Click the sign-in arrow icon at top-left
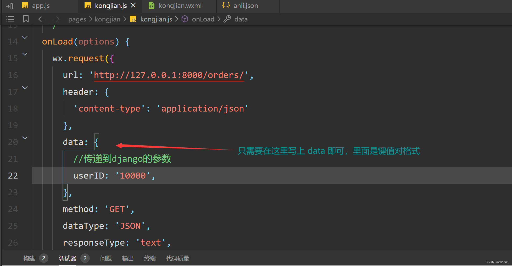512x266 pixels. [9, 5]
